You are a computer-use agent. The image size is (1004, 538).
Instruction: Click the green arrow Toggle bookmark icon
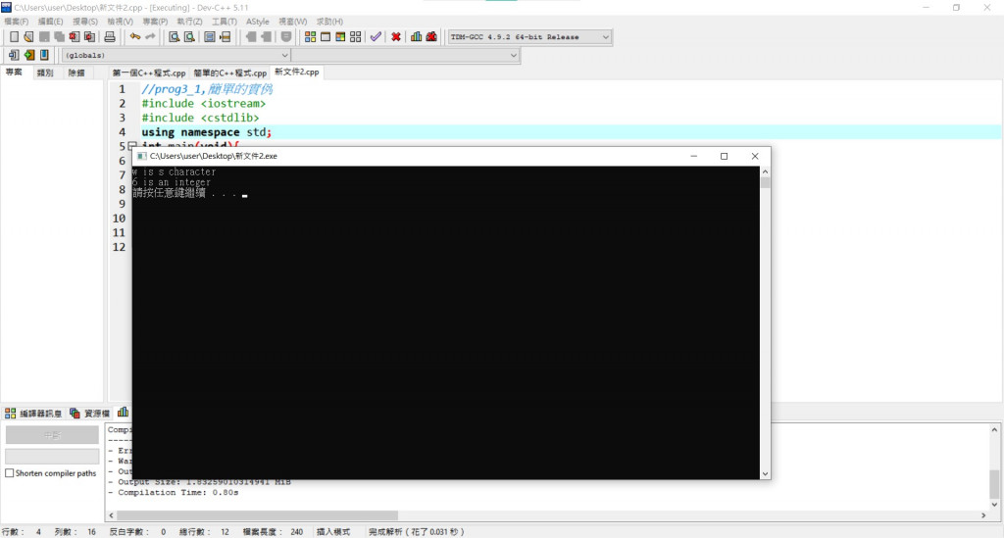click(x=28, y=55)
